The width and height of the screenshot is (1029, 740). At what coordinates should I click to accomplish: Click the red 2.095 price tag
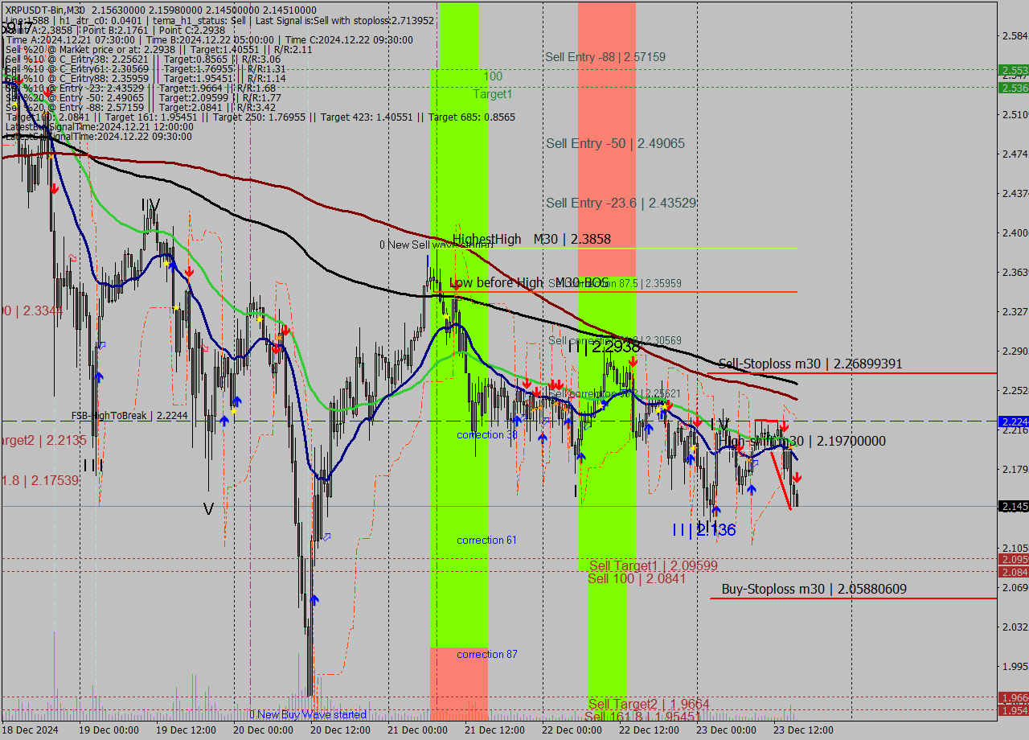click(1013, 559)
